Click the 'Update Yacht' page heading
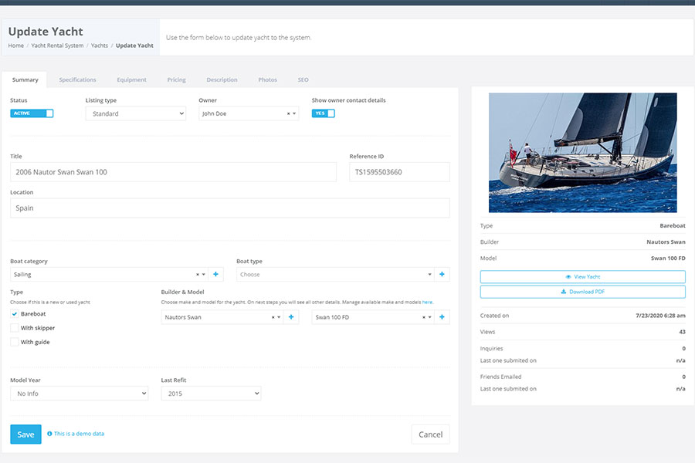This screenshot has height=463, width=695. (46, 32)
